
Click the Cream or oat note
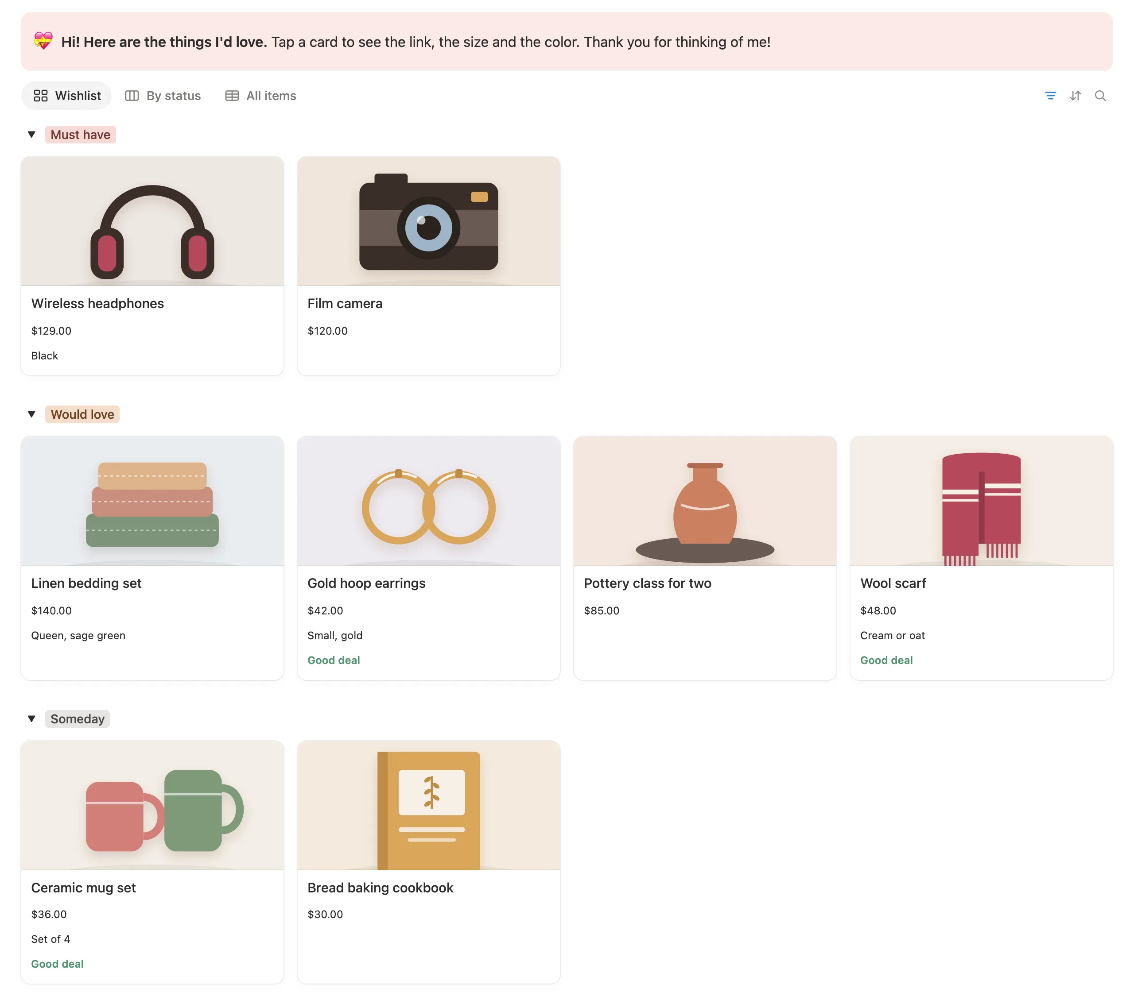tap(892, 636)
